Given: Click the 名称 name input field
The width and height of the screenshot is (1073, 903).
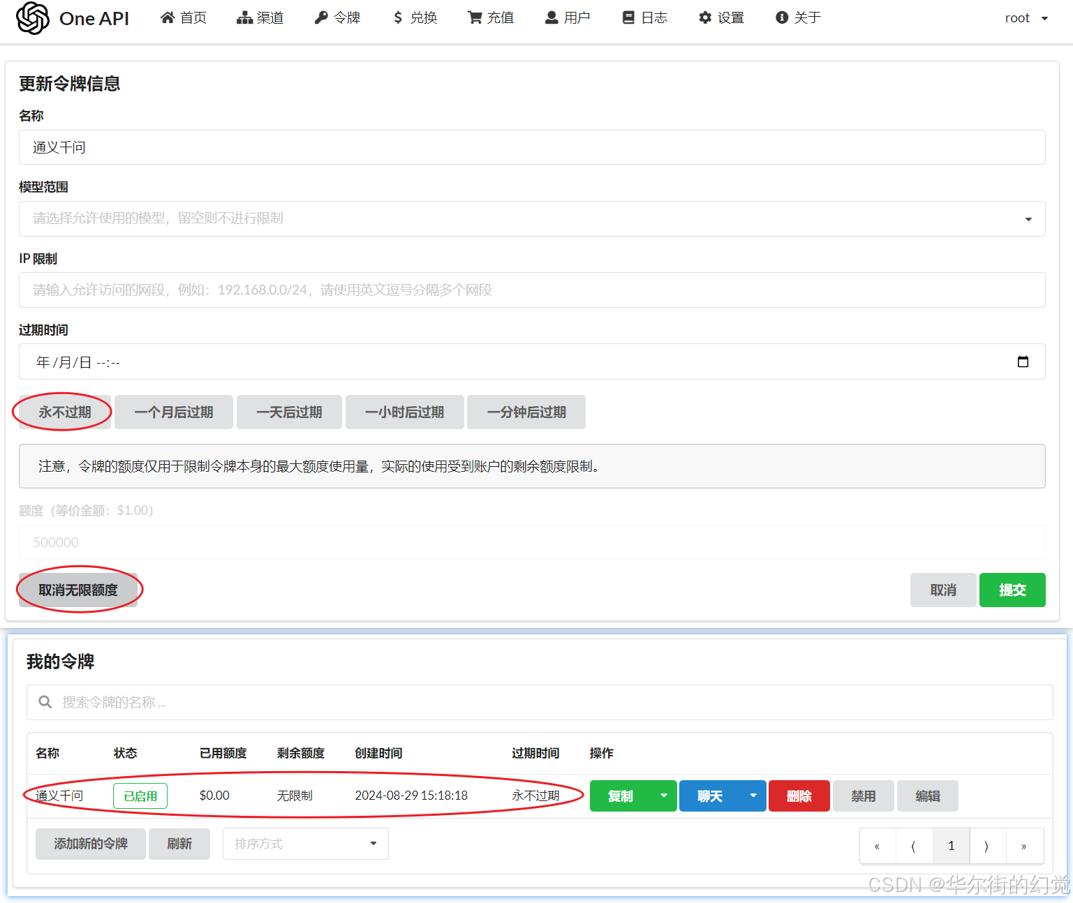Looking at the screenshot, I should click(x=532, y=147).
